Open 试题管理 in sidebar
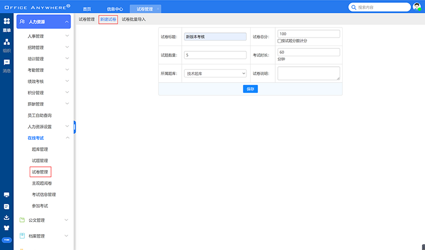 point(40,160)
